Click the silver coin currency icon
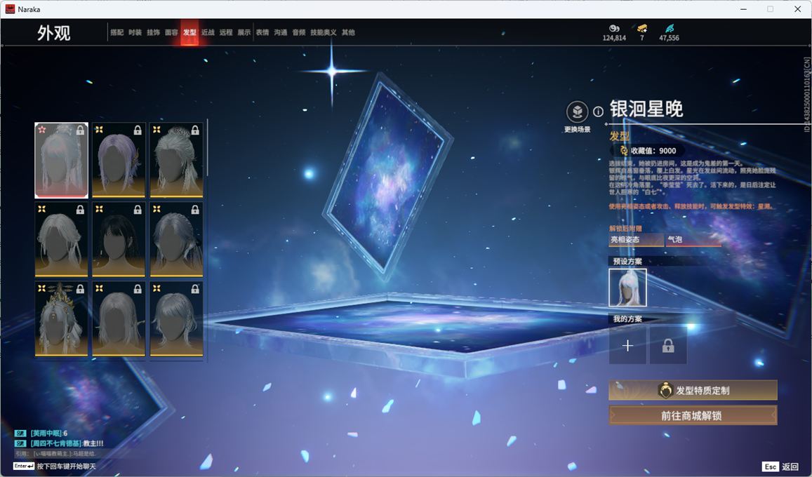The image size is (812, 477). tap(614, 28)
